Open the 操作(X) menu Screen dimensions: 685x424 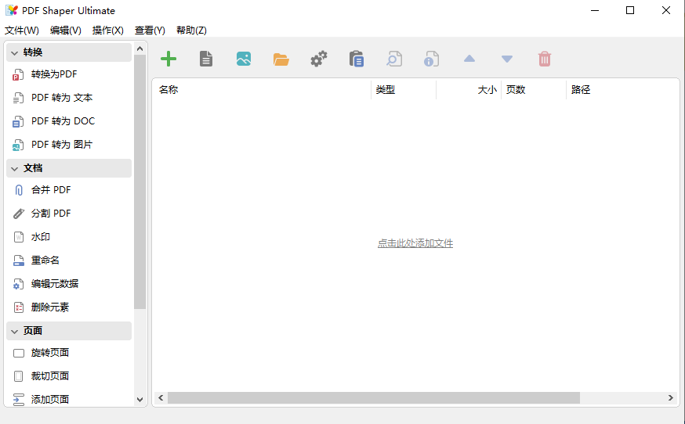[x=108, y=30]
